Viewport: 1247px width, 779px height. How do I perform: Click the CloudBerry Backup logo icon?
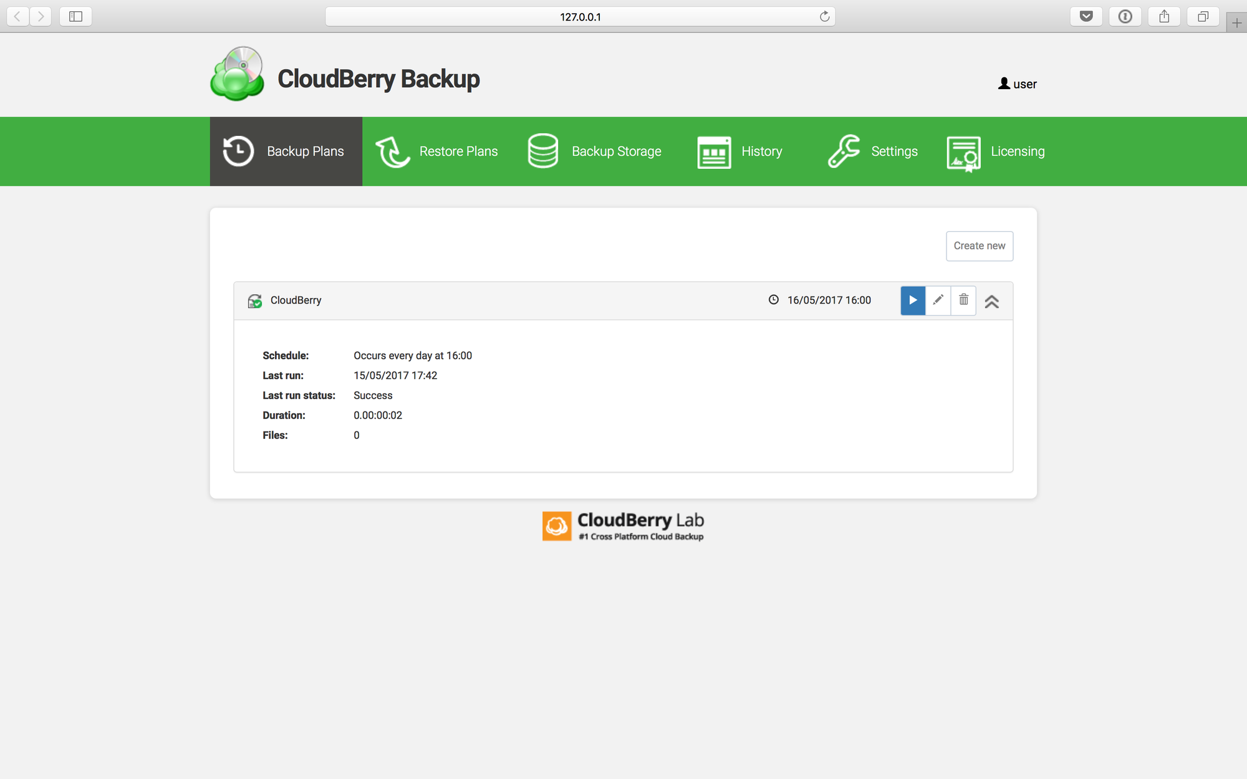click(237, 74)
